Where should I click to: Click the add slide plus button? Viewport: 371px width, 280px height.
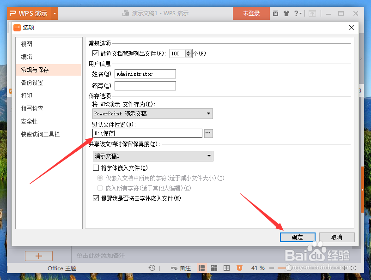click(x=39, y=256)
